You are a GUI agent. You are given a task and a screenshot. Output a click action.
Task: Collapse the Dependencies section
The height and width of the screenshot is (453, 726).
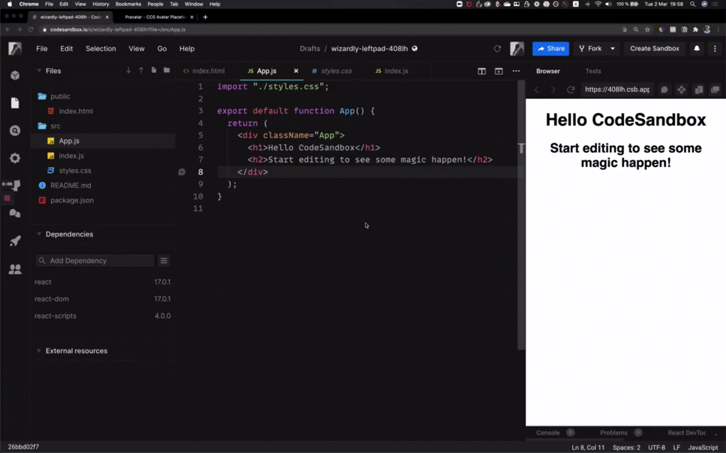coord(39,234)
